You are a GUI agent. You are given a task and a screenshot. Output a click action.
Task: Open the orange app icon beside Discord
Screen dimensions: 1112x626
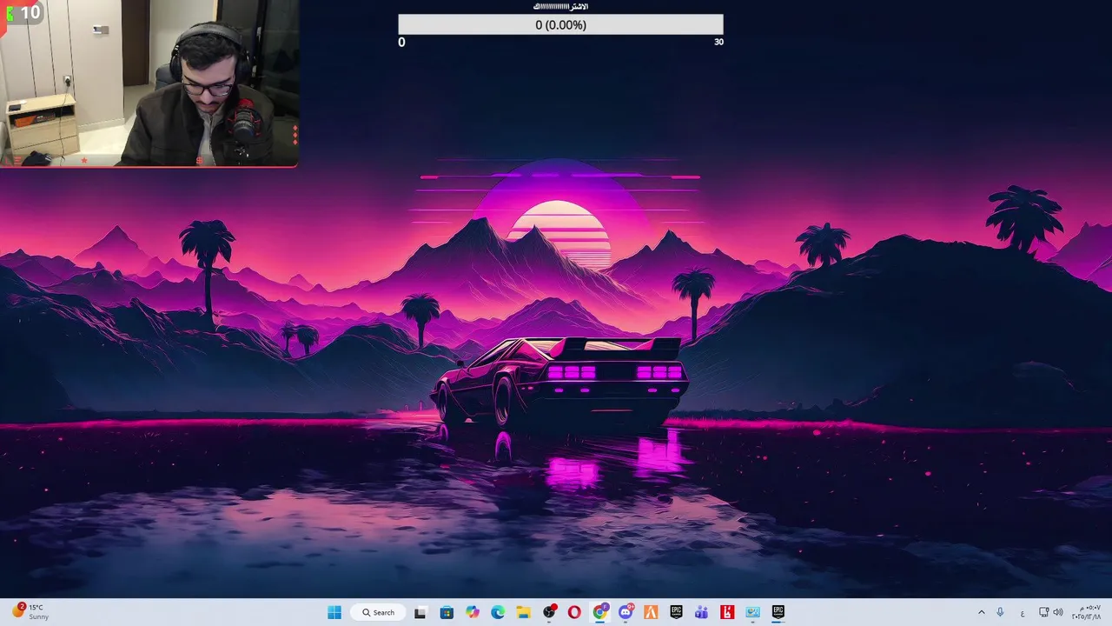[x=651, y=612]
